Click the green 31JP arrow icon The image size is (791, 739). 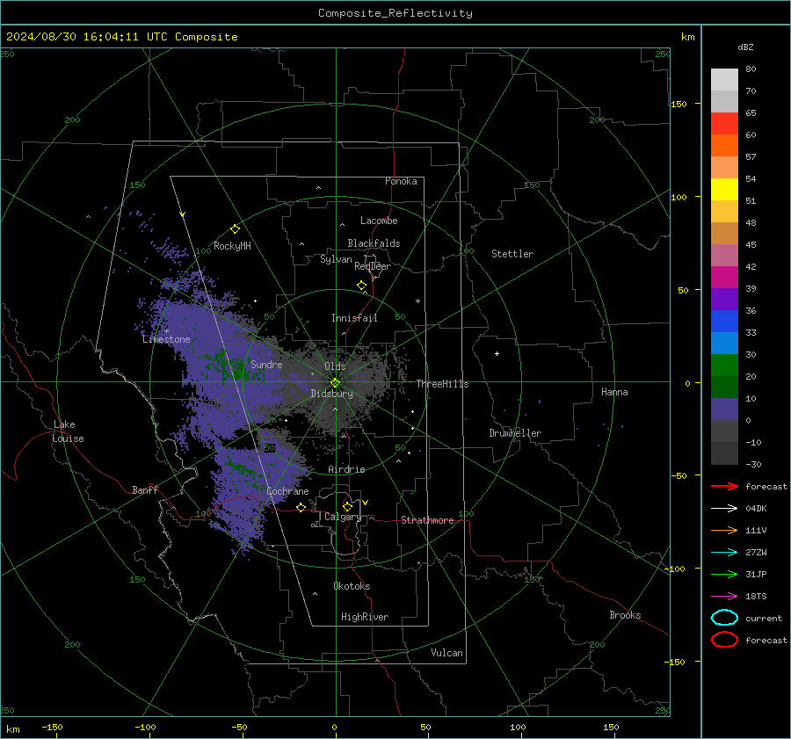tap(724, 574)
